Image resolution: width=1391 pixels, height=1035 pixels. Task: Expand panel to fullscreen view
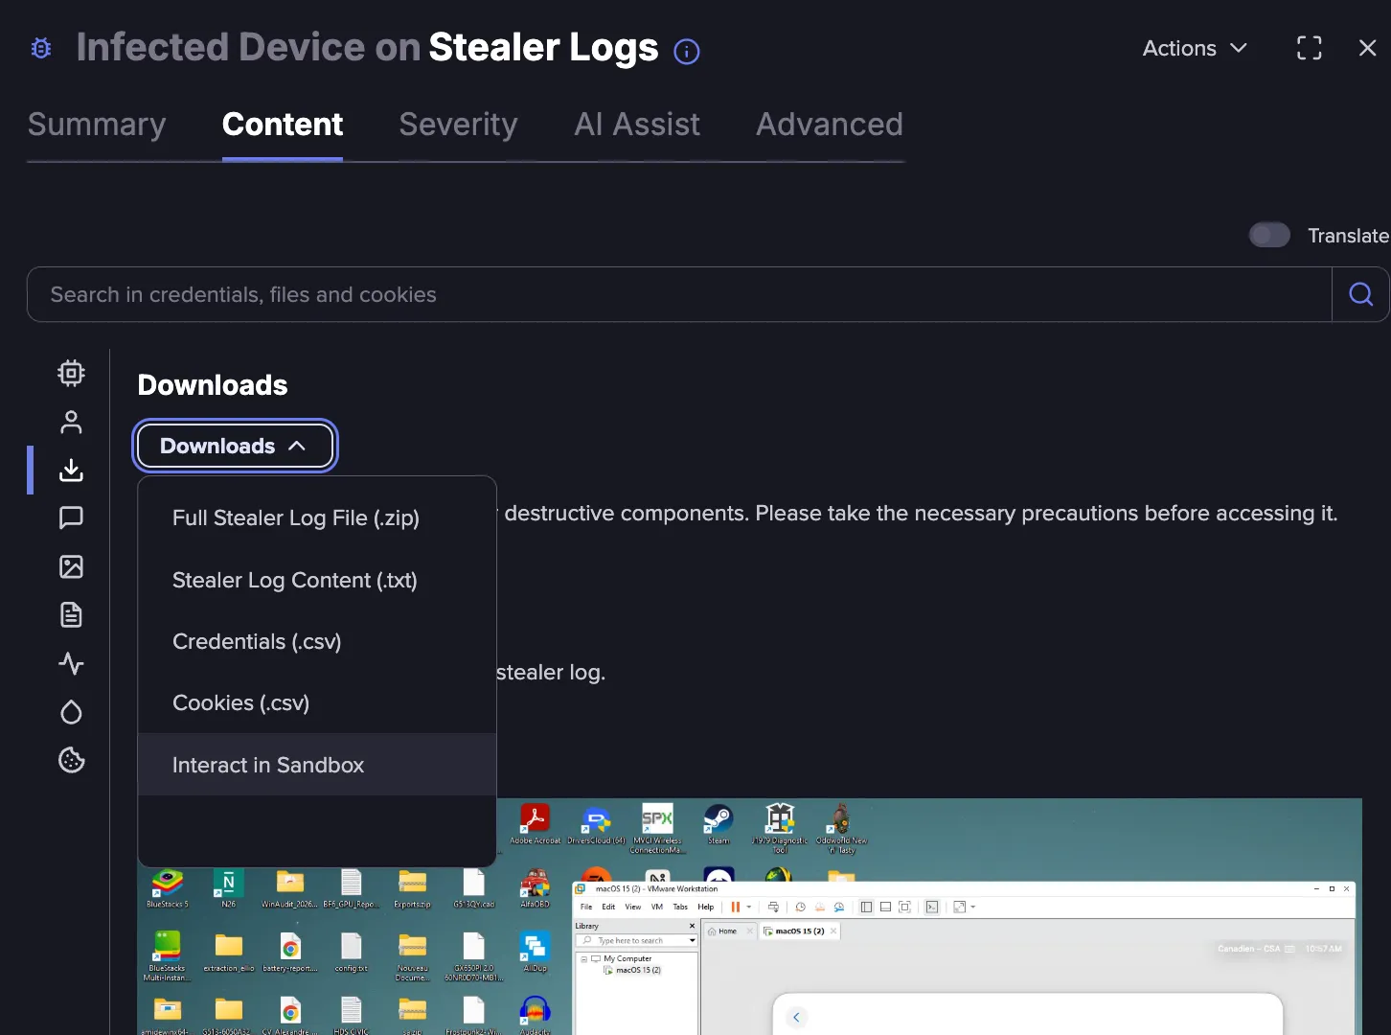point(1310,48)
